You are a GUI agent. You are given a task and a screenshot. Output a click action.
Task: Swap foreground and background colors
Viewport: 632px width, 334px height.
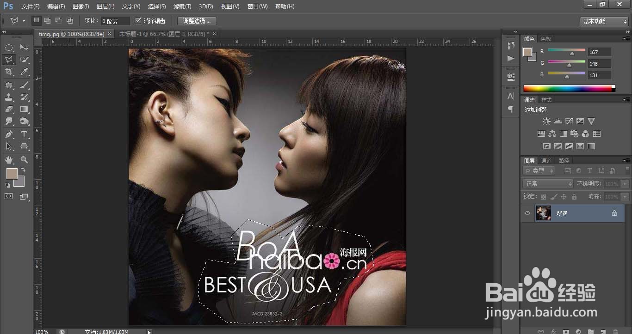point(23,170)
